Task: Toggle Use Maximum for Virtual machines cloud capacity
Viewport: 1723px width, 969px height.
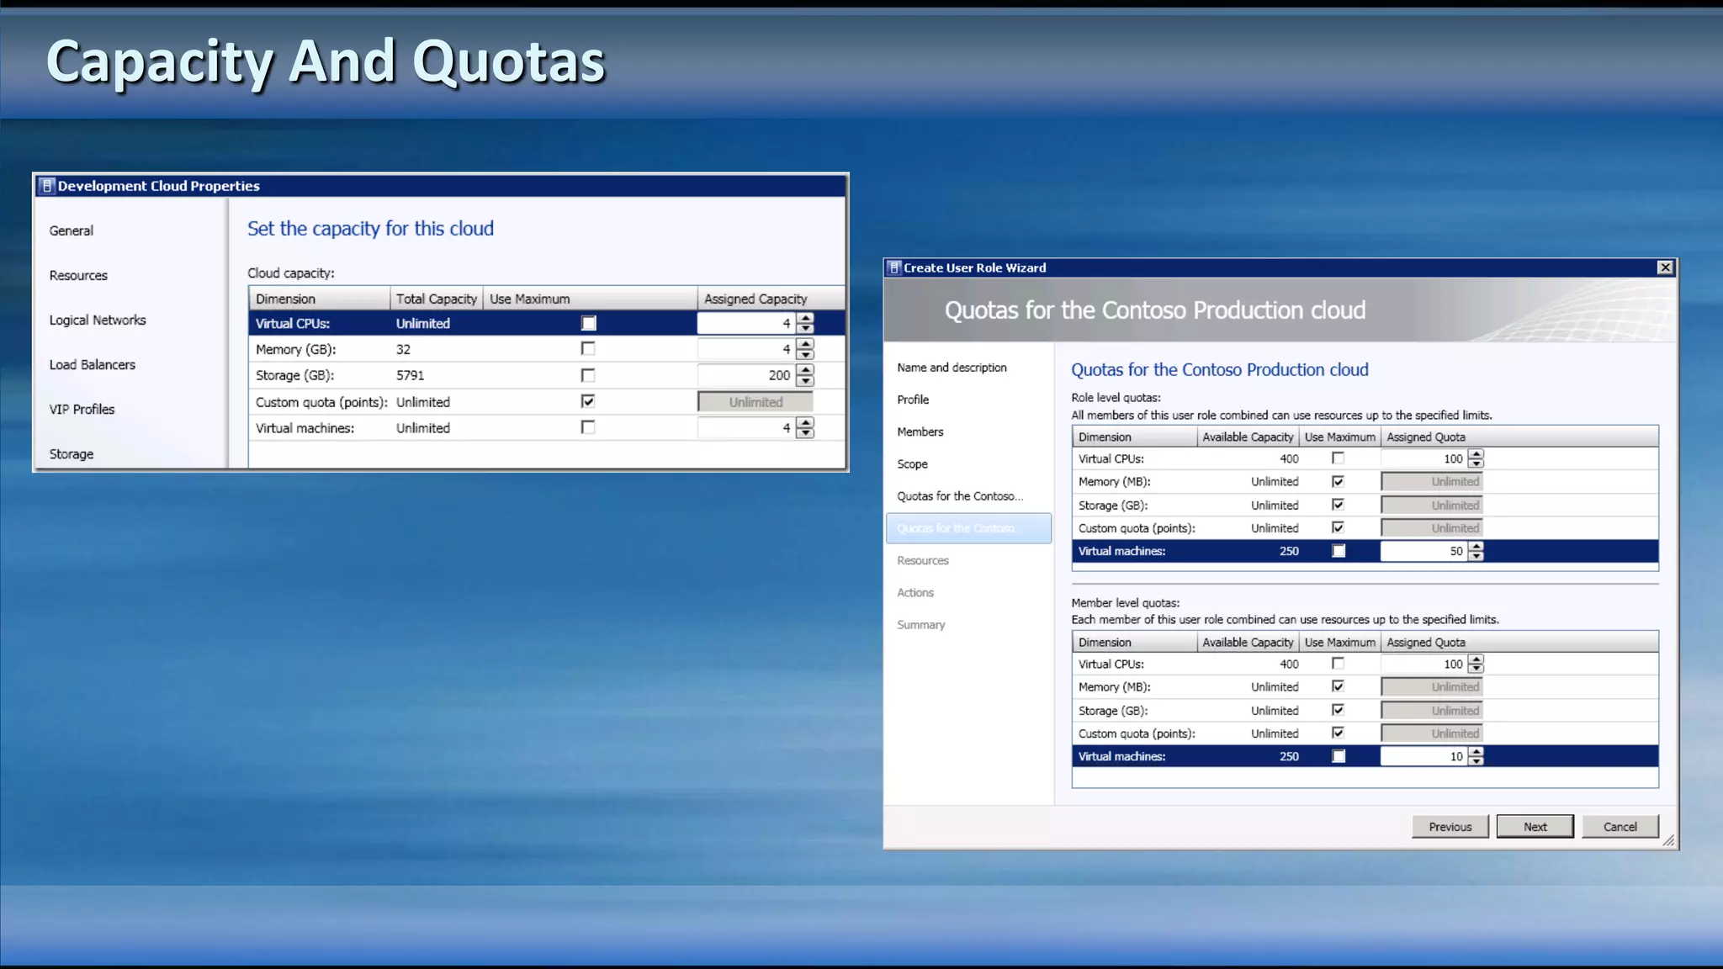Action: point(588,427)
